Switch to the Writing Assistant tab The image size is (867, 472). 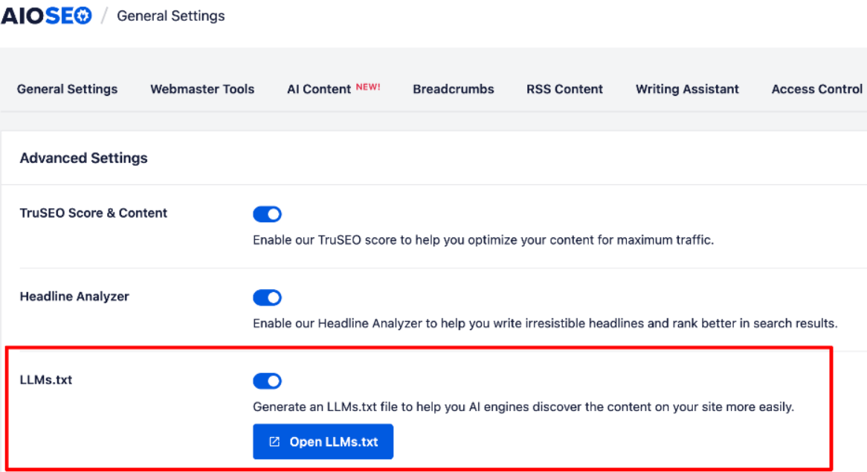click(687, 89)
